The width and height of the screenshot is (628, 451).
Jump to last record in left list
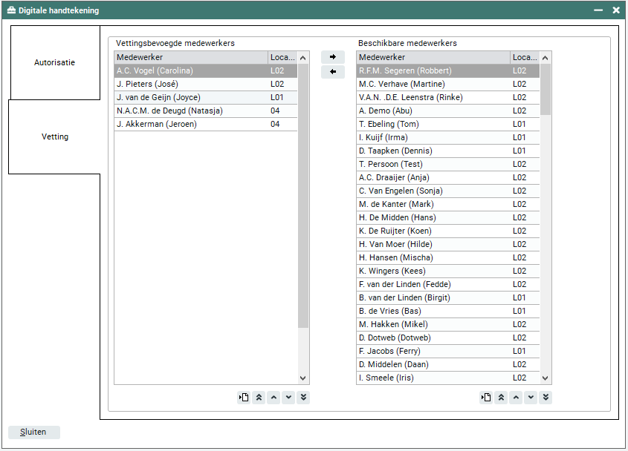click(x=303, y=398)
